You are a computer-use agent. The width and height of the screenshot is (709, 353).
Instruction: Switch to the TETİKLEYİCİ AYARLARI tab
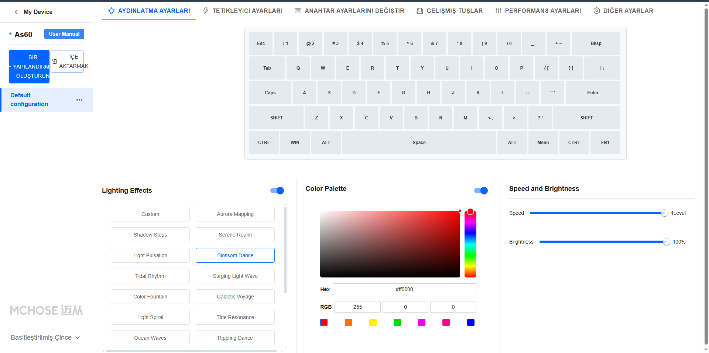(243, 11)
